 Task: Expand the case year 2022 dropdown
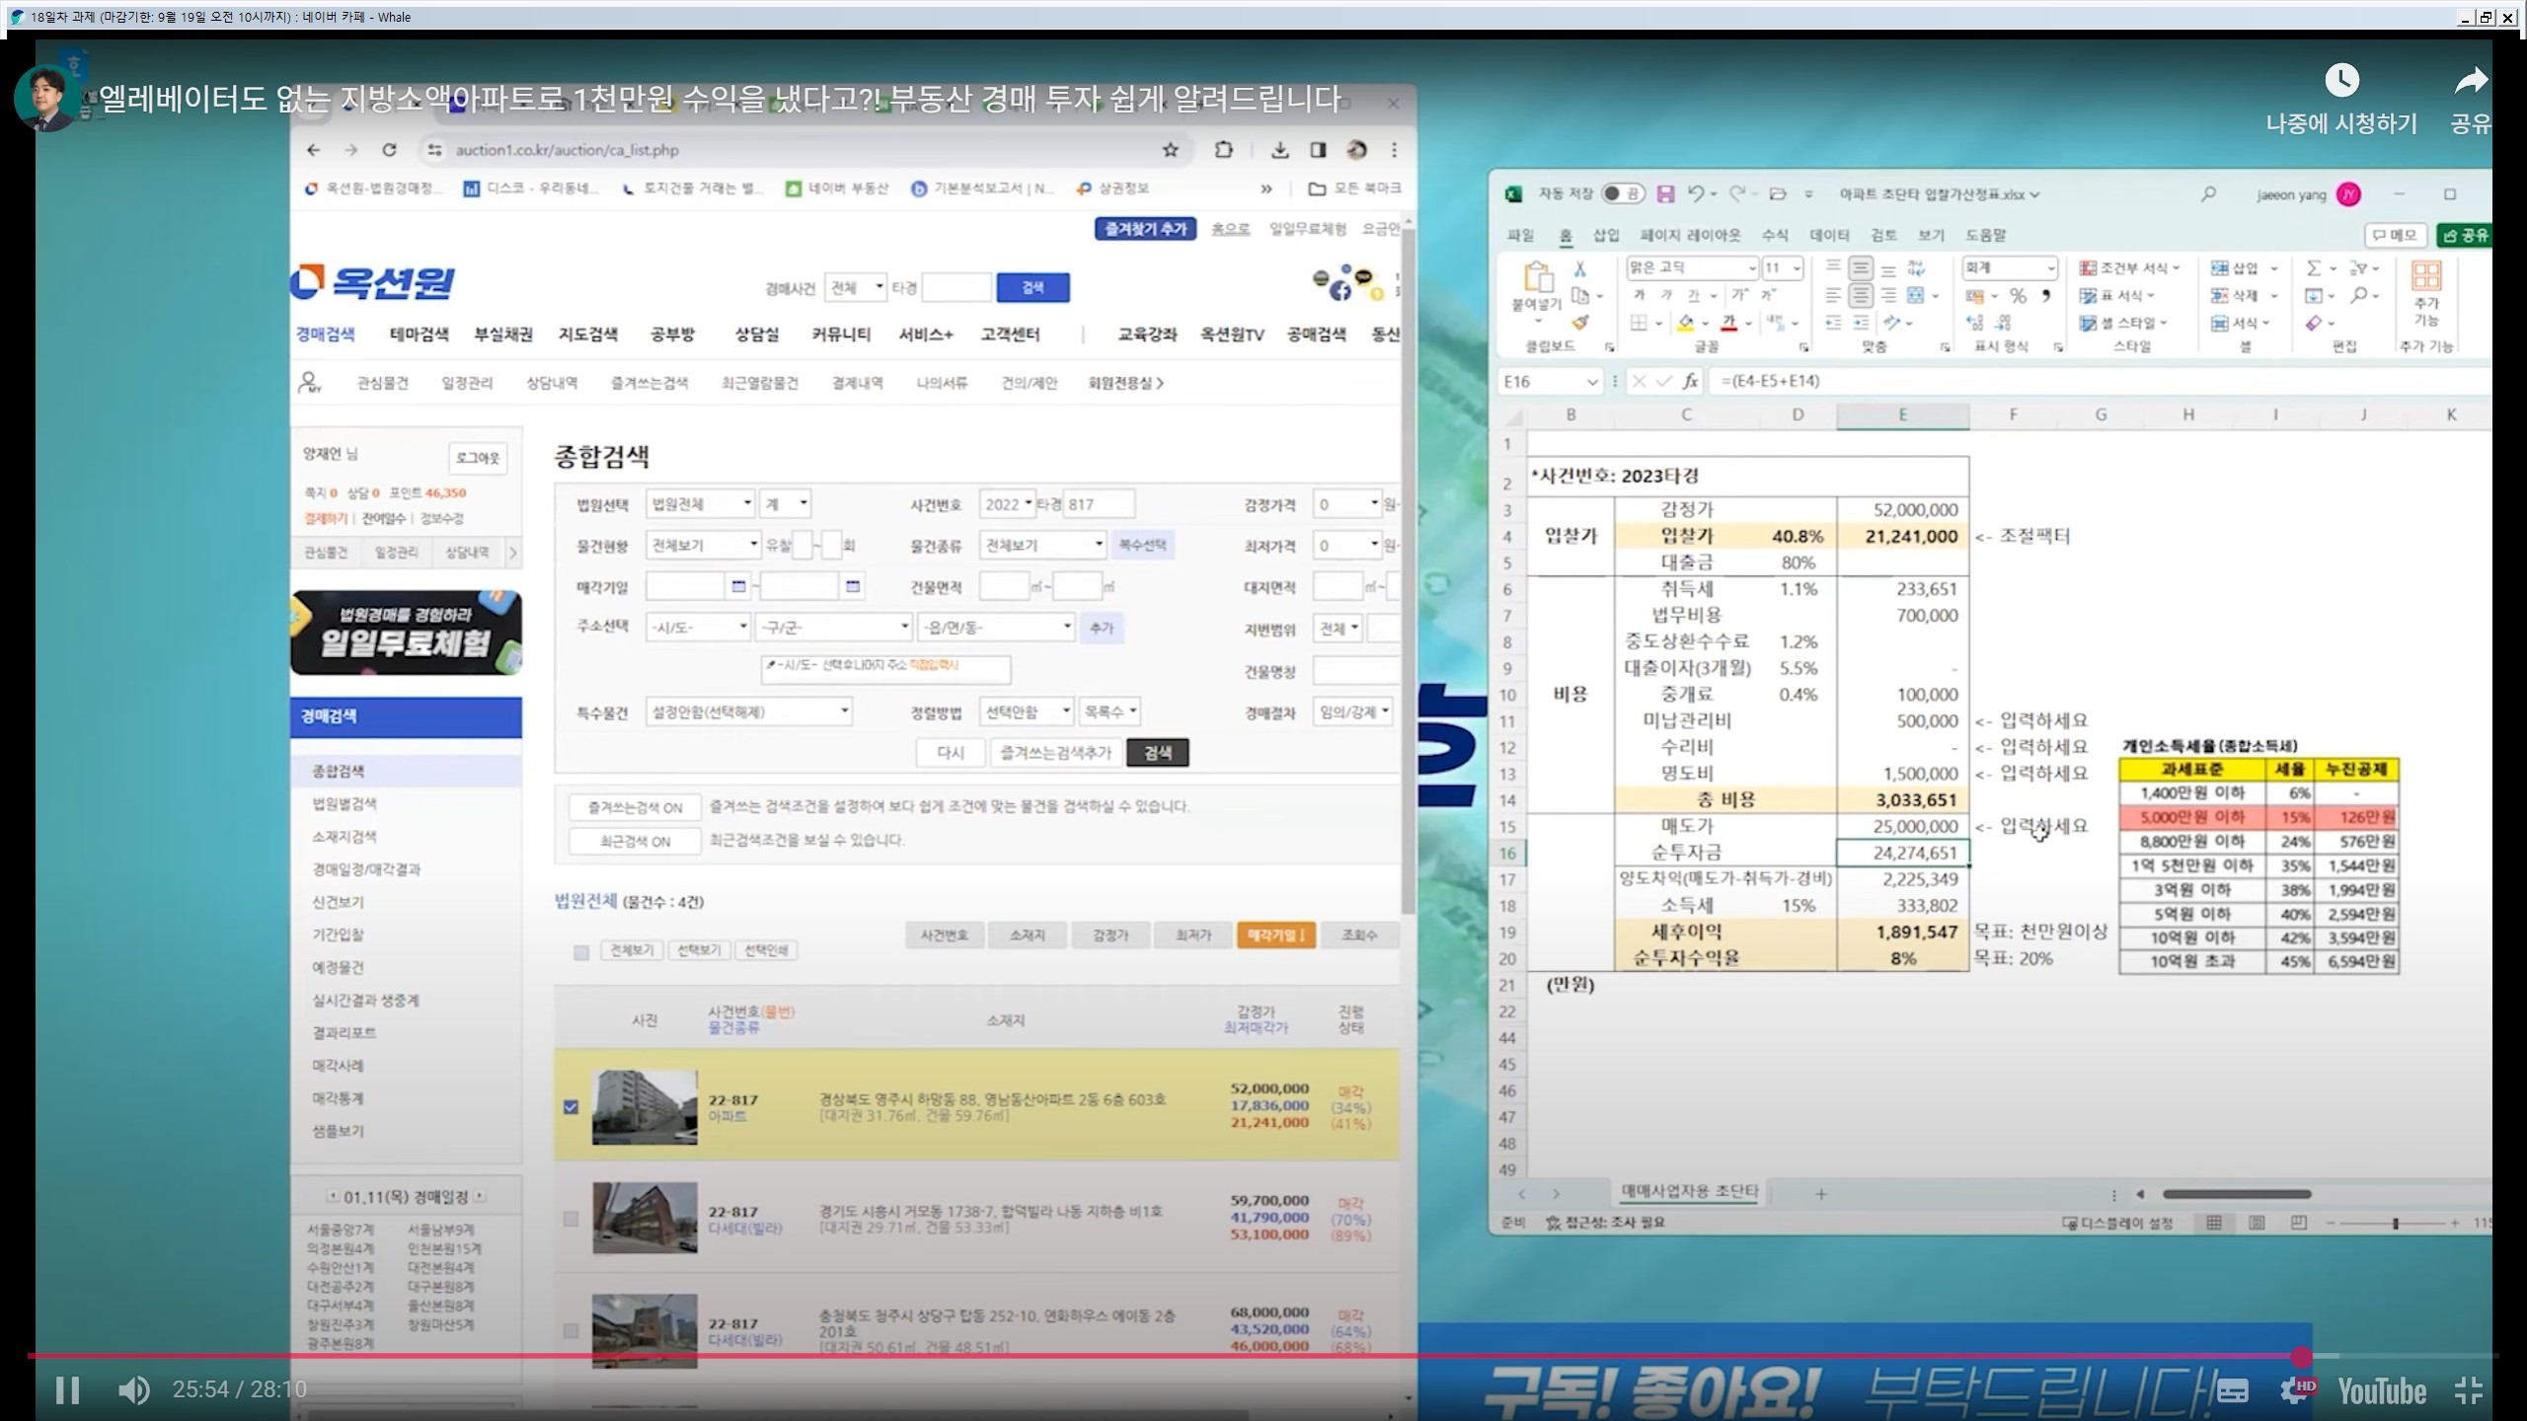[x=1008, y=504]
